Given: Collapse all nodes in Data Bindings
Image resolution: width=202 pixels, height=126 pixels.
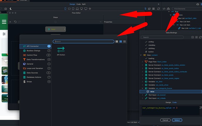Looking at the screenshot, I should (x=193, y=37).
